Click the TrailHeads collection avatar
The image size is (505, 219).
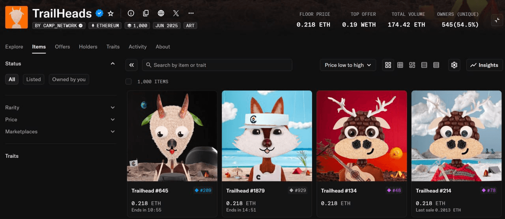17,17
